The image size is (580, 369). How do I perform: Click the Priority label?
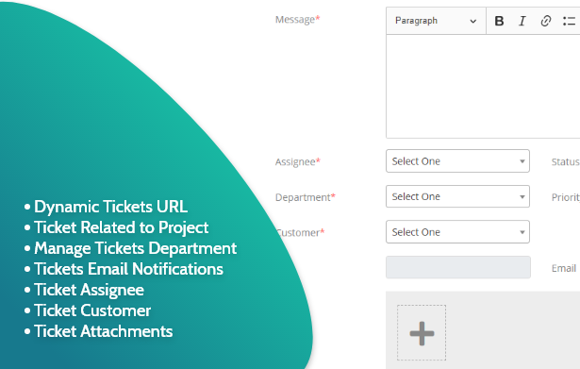[566, 197]
